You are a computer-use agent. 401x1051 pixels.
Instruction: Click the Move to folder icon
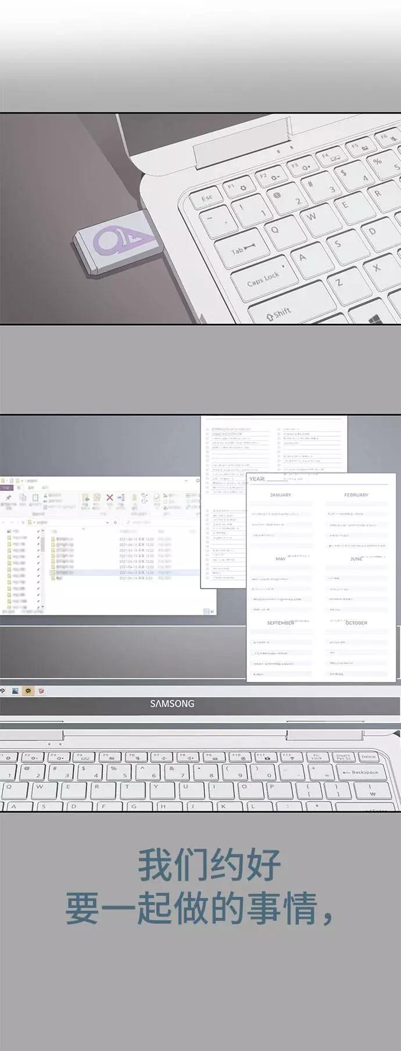[x=85, y=498]
